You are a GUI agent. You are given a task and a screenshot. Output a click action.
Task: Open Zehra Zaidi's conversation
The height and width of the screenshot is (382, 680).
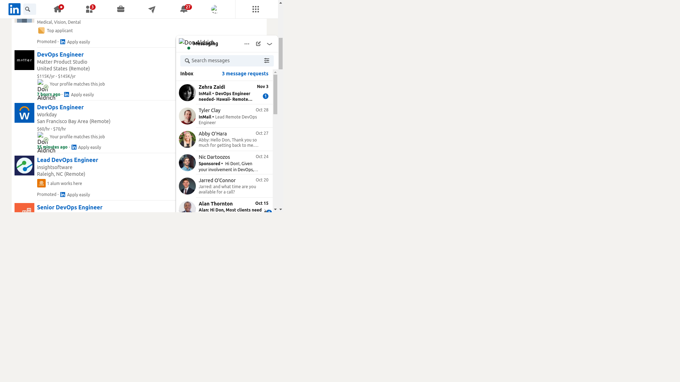225,93
